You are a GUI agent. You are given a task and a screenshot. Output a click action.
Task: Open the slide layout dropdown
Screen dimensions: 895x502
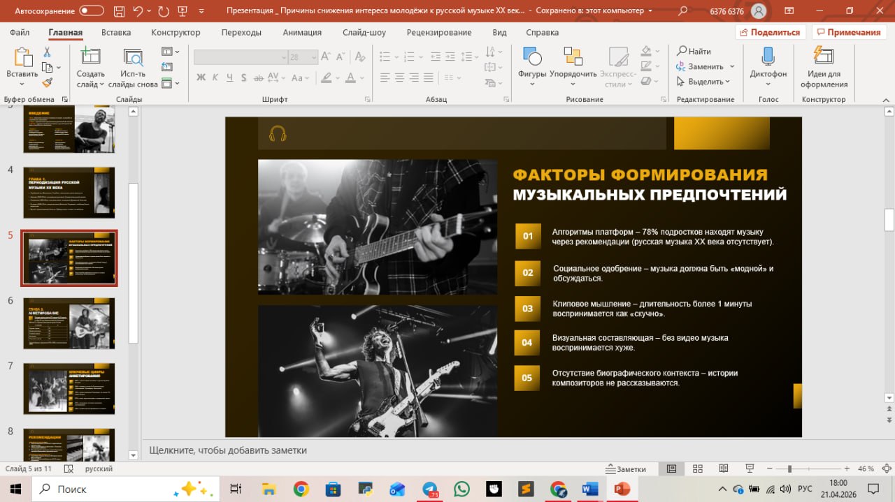[171, 52]
